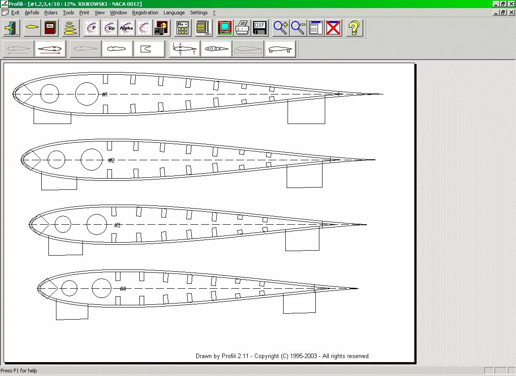Click the rib label #2
Viewport: 516px width, 376px height.
pos(111,160)
